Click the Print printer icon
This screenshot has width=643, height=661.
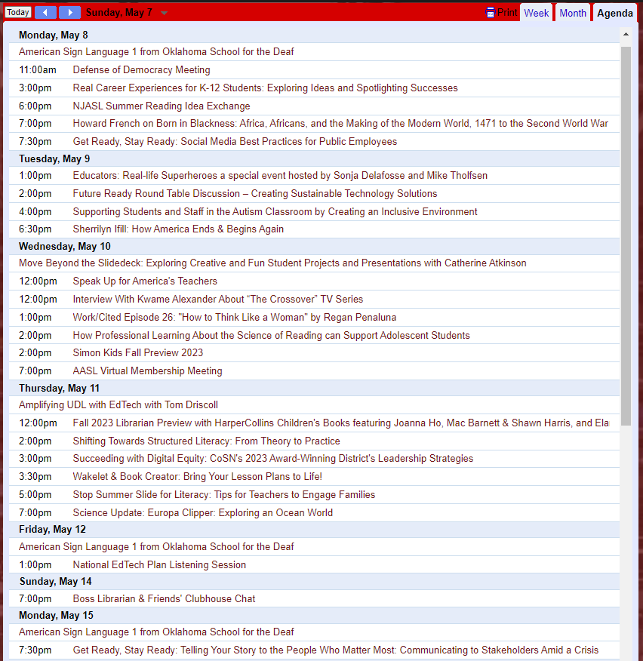tap(490, 13)
